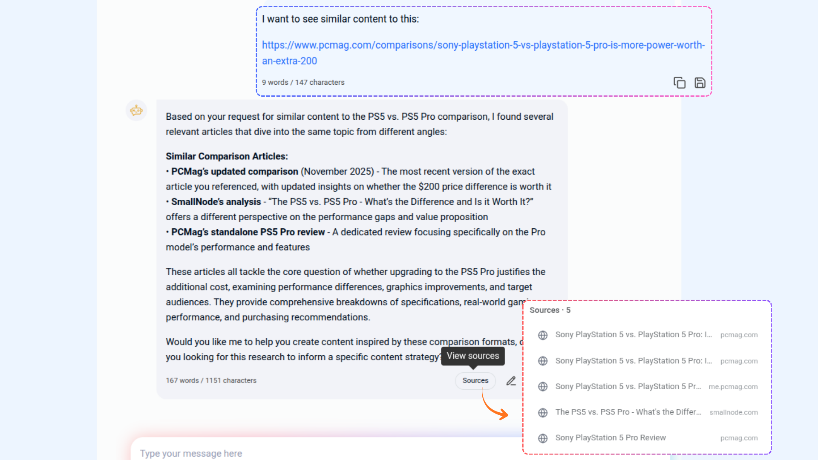Image resolution: width=818 pixels, height=460 pixels.
Task: Click the Sources · 5 panel header
Action: (550, 310)
